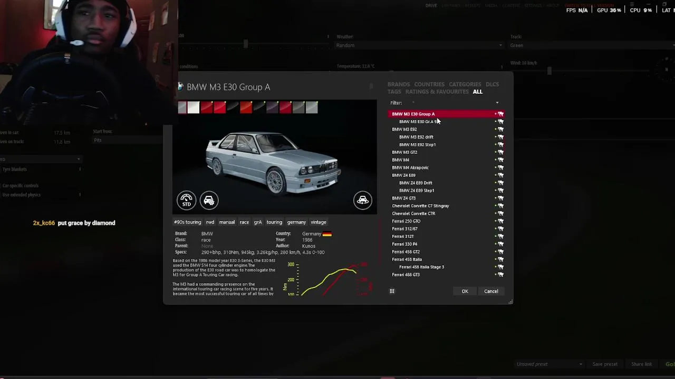
Task: Select BMW M4 in the car list
Action: click(446, 159)
